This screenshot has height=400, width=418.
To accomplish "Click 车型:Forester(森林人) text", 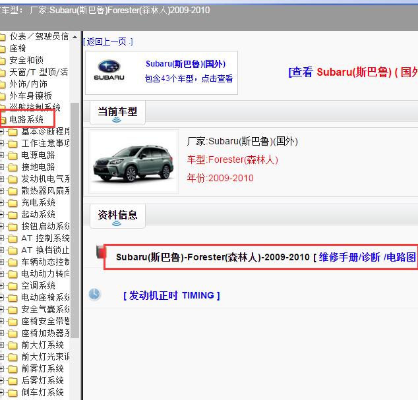I will 233,159.
